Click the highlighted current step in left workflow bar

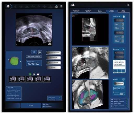(56, 7)
